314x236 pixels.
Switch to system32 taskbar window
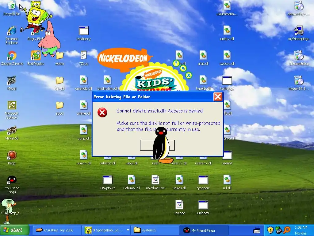tap(155, 230)
